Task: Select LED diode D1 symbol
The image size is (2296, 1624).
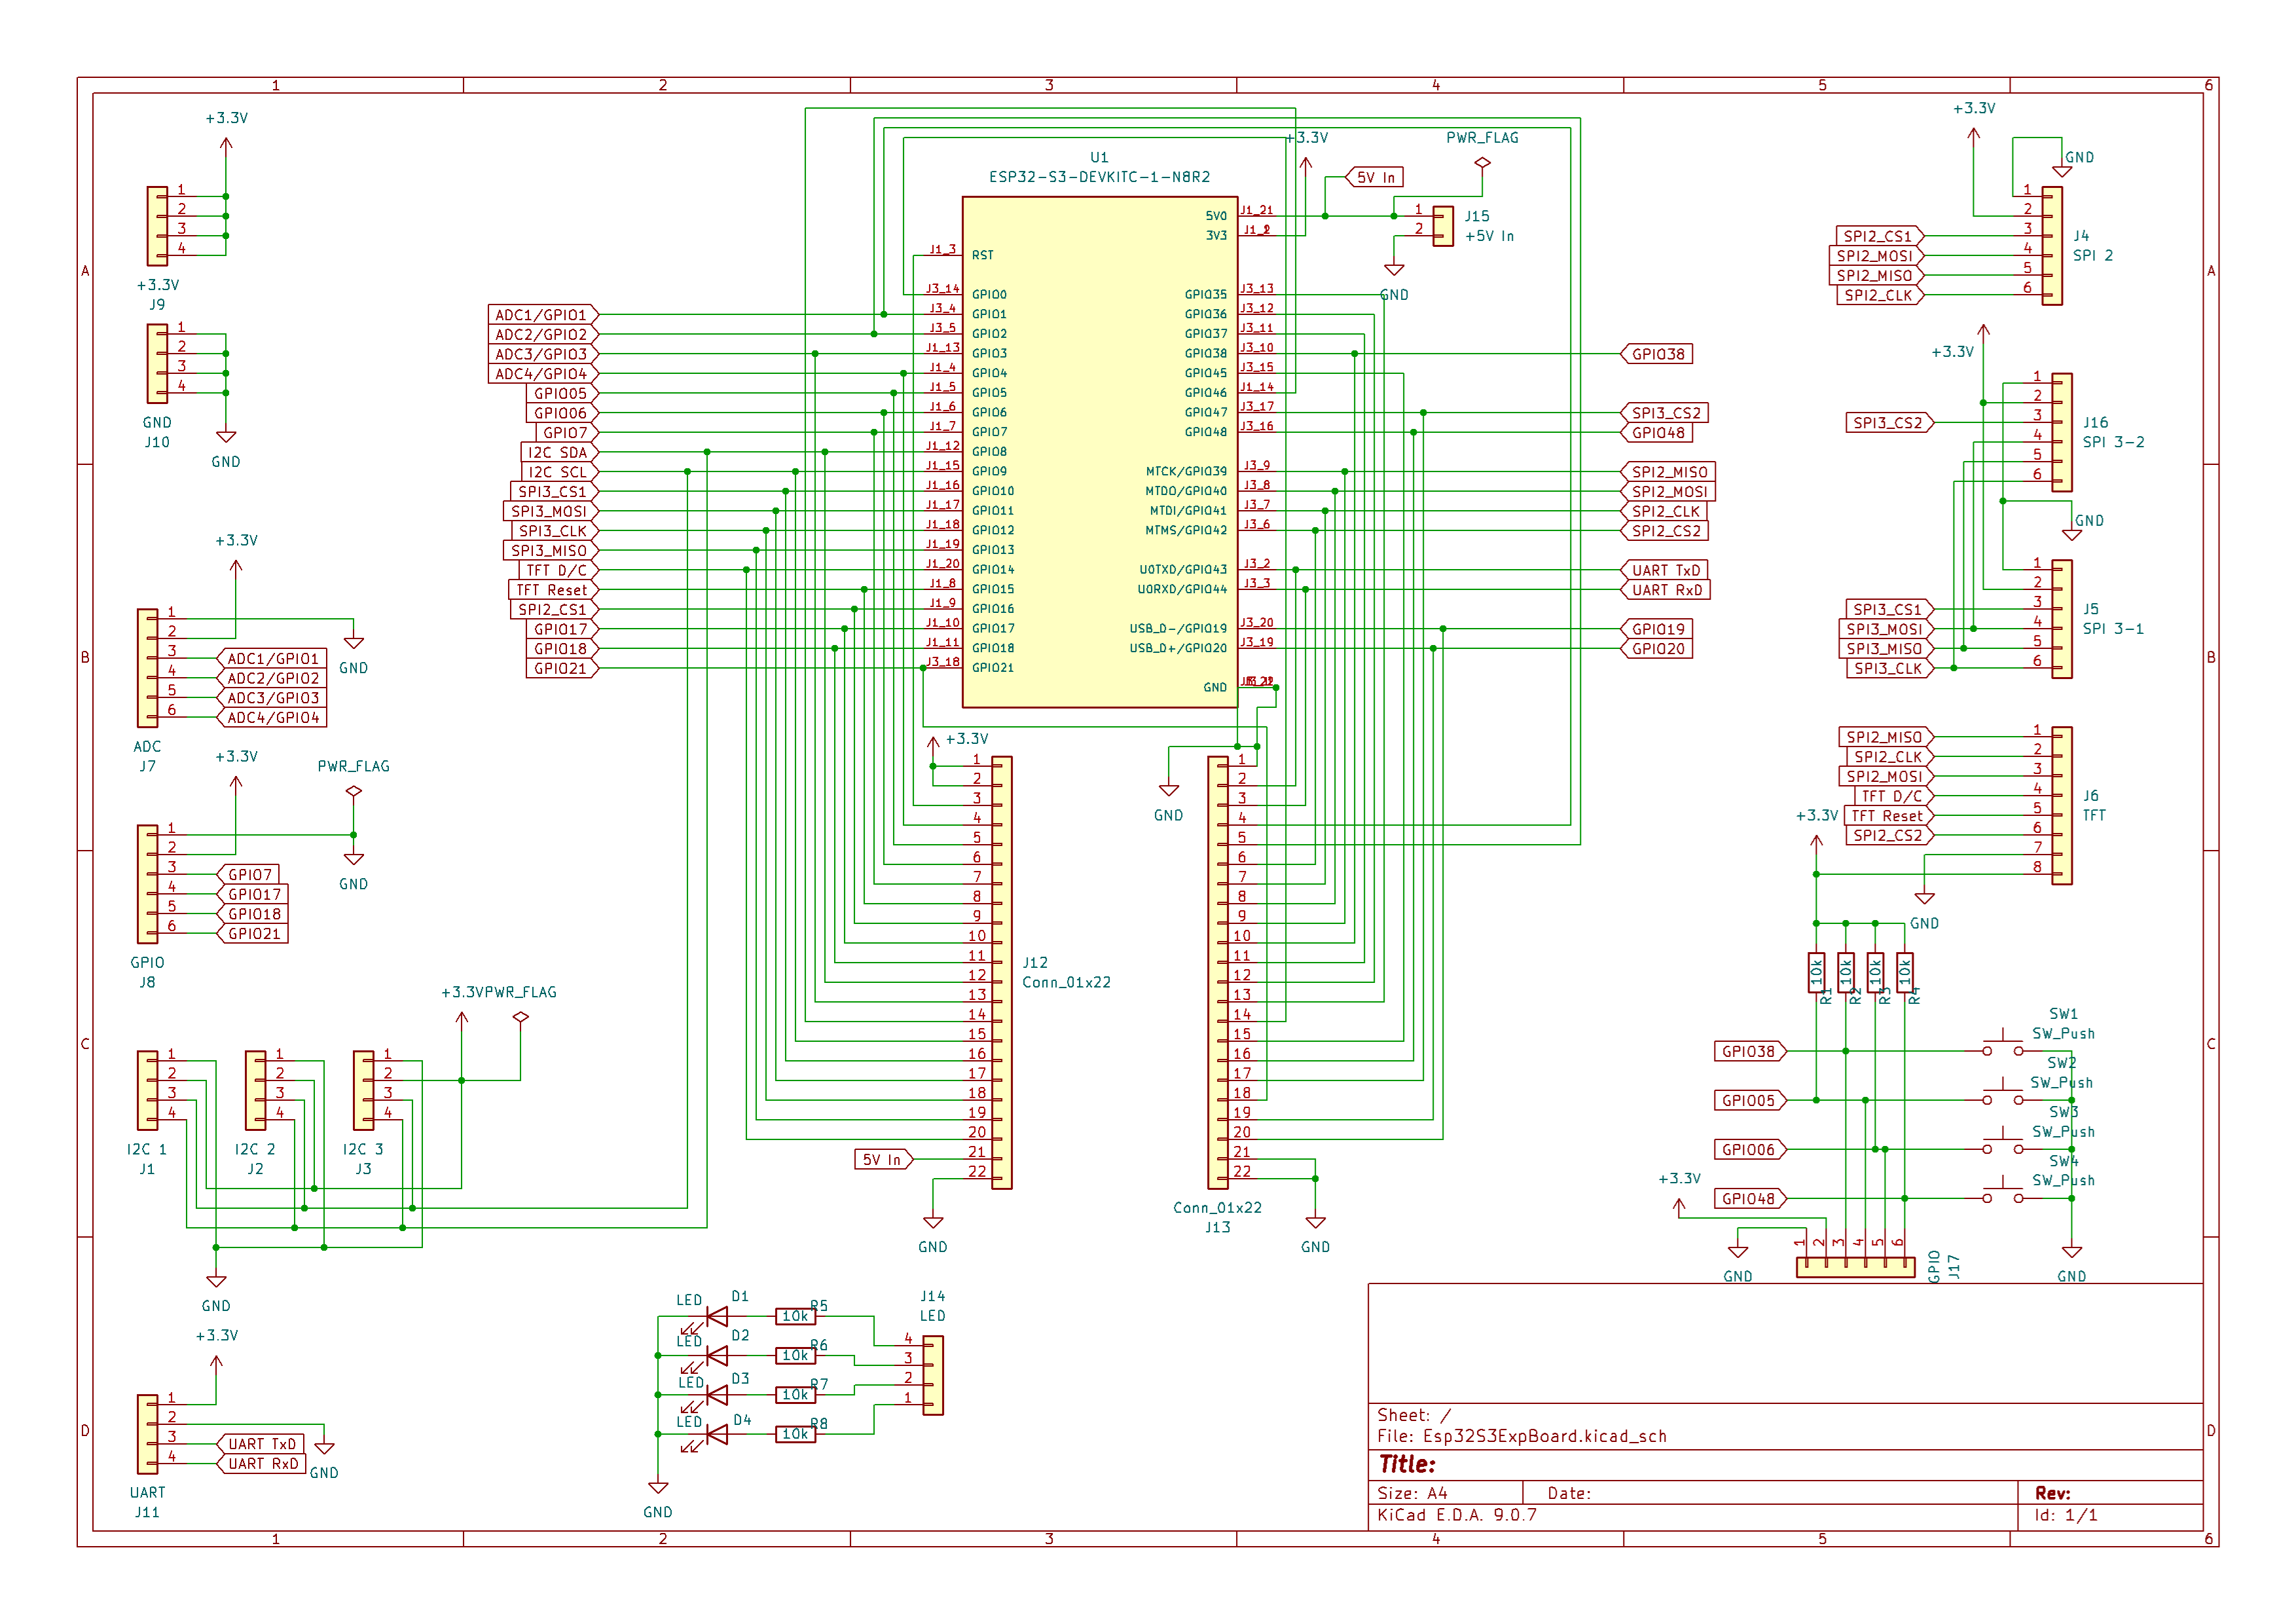Action: click(x=717, y=1316)
